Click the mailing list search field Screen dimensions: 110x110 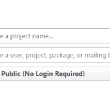55,55
